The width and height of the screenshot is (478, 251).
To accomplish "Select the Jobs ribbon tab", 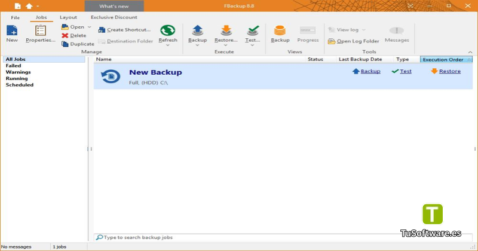I will coord(41,17).
